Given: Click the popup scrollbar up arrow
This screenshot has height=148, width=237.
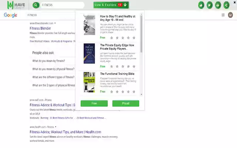Looking at the screenshot, I should pyautogui.click(x=141, y=14).
